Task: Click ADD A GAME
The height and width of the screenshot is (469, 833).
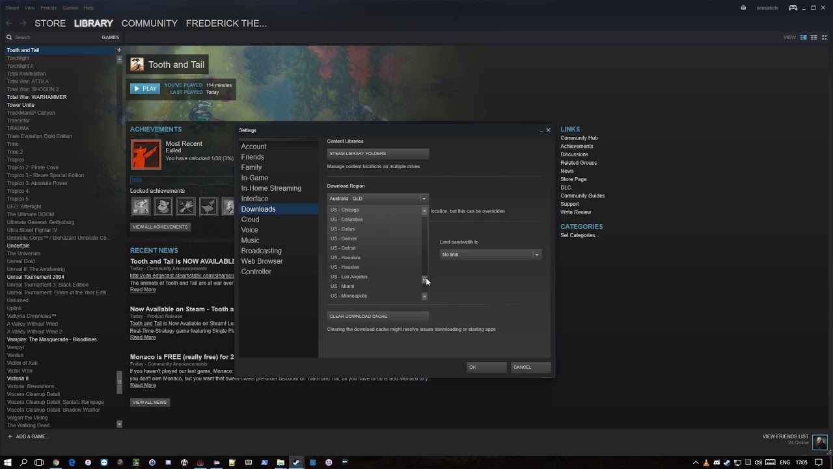Action: [28, 436]
